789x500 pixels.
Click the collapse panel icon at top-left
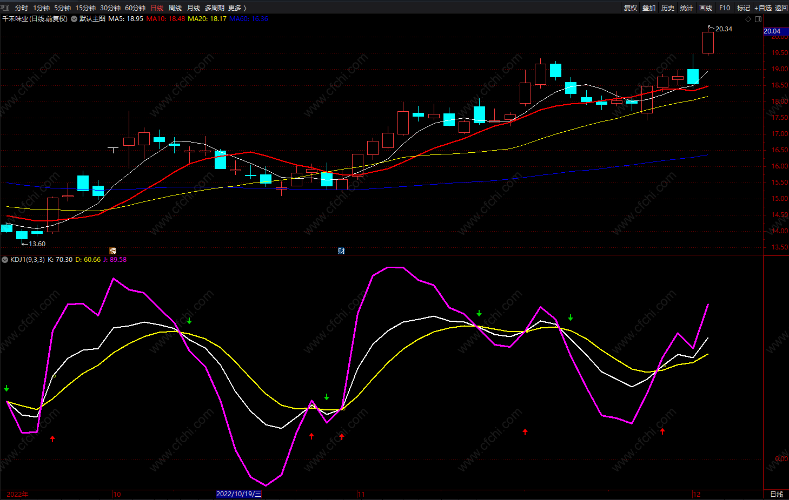pos(5,8)
